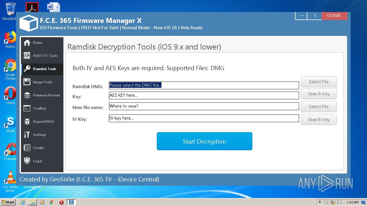Go to Firmware Restore in the sidebar

42,95
